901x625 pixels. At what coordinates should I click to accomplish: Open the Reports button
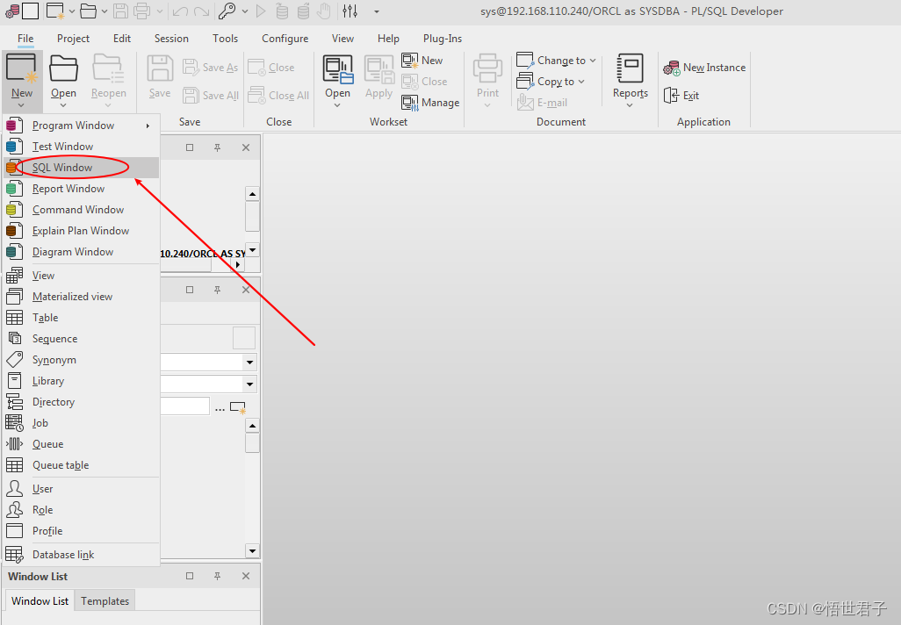click(x=630, y=81)
